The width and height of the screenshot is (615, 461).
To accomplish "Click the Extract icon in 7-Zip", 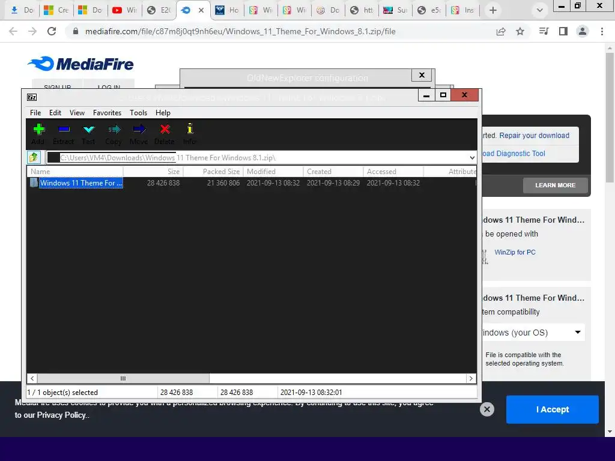I will coord(64,134).
